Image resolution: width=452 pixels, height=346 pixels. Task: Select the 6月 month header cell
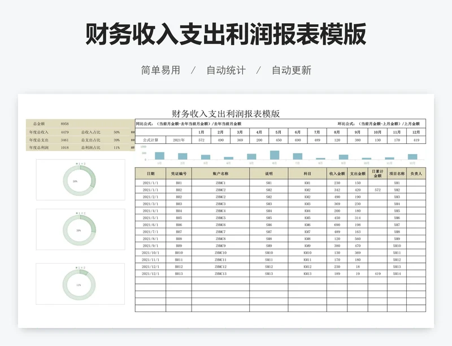298,132
